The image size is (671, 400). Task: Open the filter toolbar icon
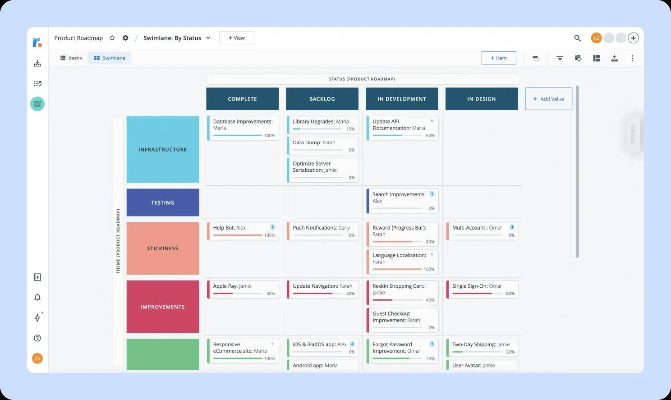click(x=560, y=58)
